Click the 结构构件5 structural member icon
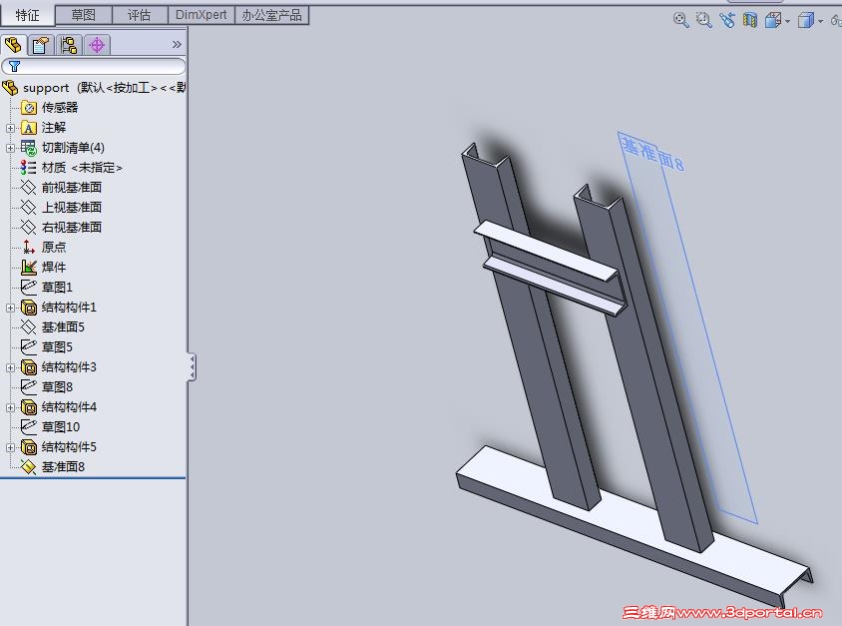Screen dimensions: 842x626 pyautogui.click(x=29, y=447)
